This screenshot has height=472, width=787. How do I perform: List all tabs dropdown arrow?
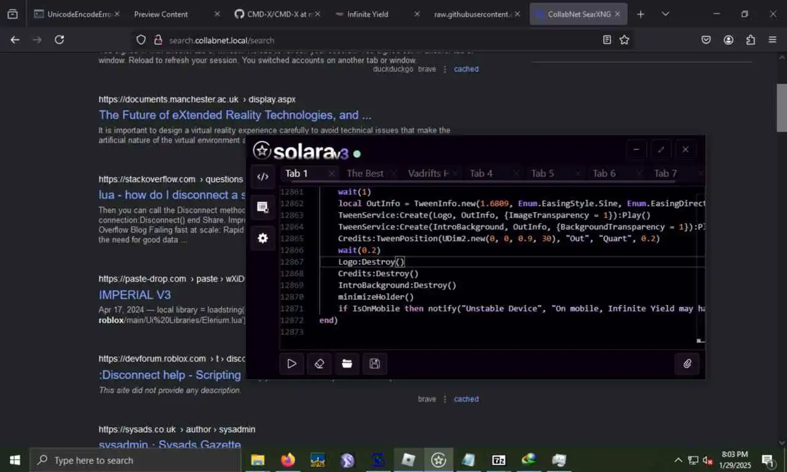pyautogui.click(x=665, y=14)
